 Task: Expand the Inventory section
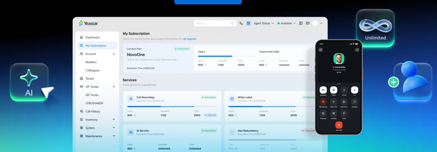[x=114, y=120]
